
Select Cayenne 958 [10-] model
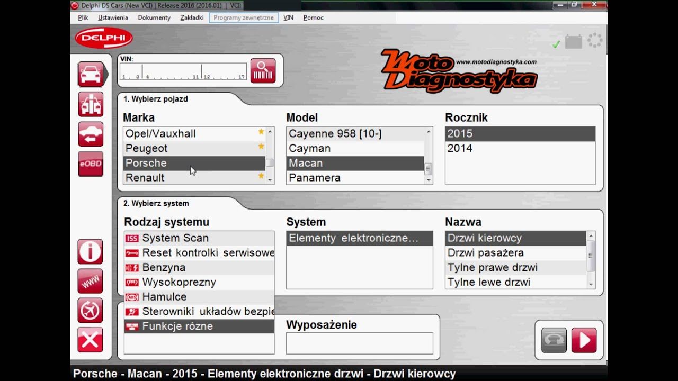[355, 133]
